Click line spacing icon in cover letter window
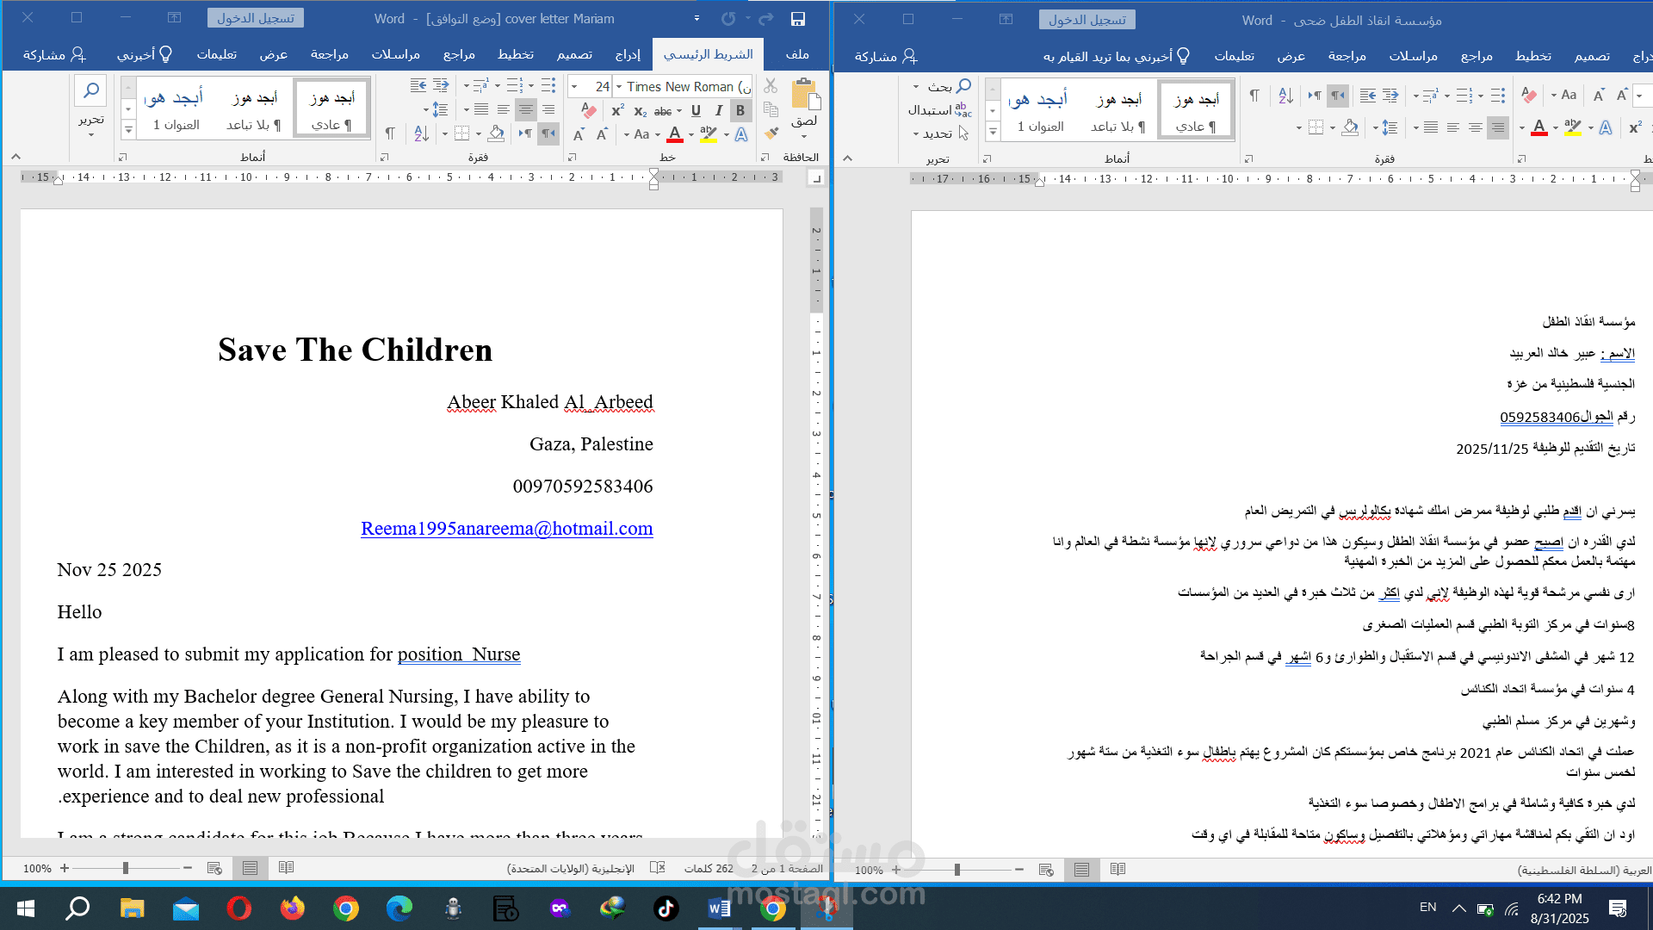The image size is (1653, 930). point(439,110)
